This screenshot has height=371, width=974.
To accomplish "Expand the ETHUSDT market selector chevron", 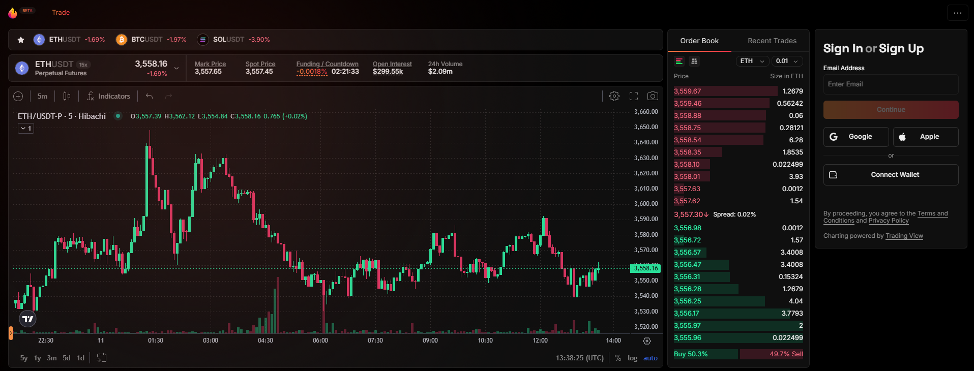I will tap(176, 68).
